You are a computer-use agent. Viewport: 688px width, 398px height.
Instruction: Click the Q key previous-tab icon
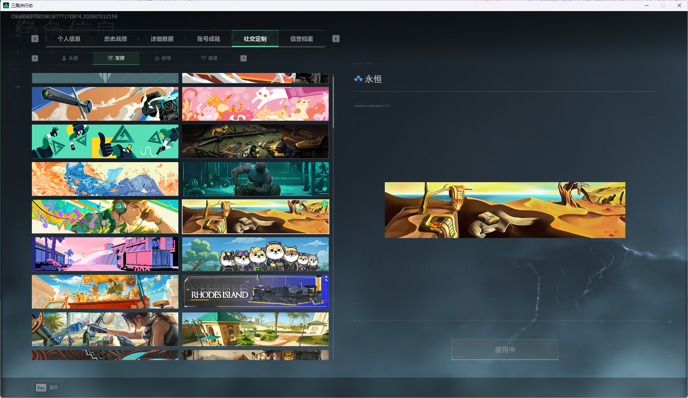coord(35,39)
